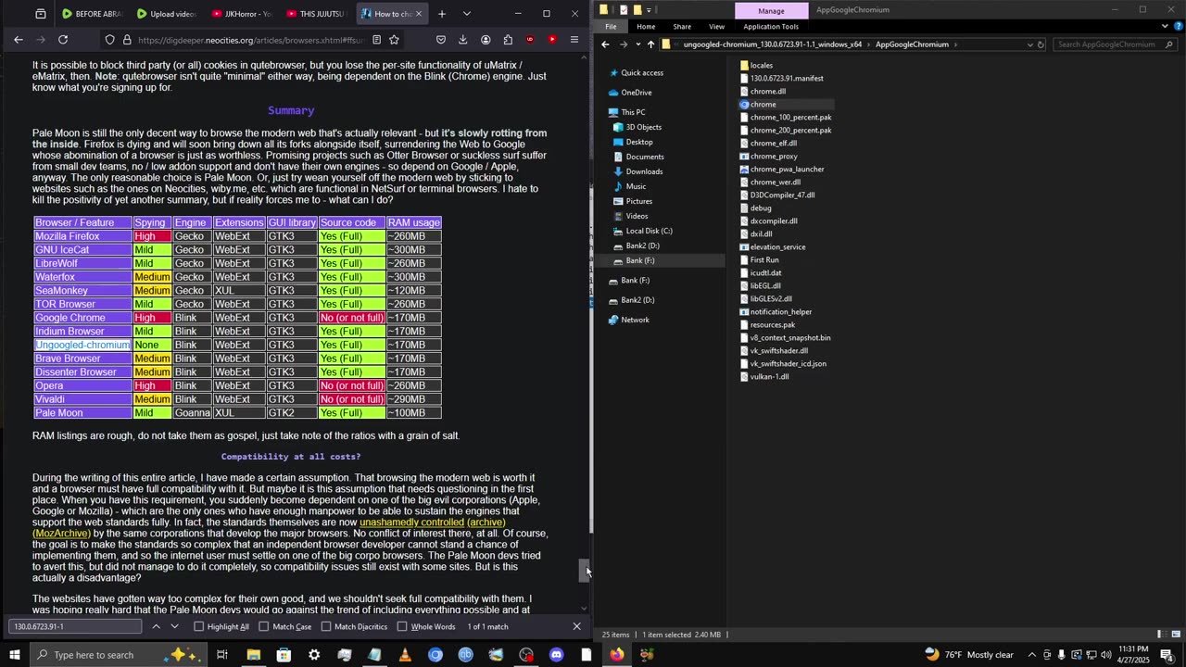The width and height of the screenshot is (1186, 667).
Task: Open Firefox hamburger application menu
Action: click(574, 40)
